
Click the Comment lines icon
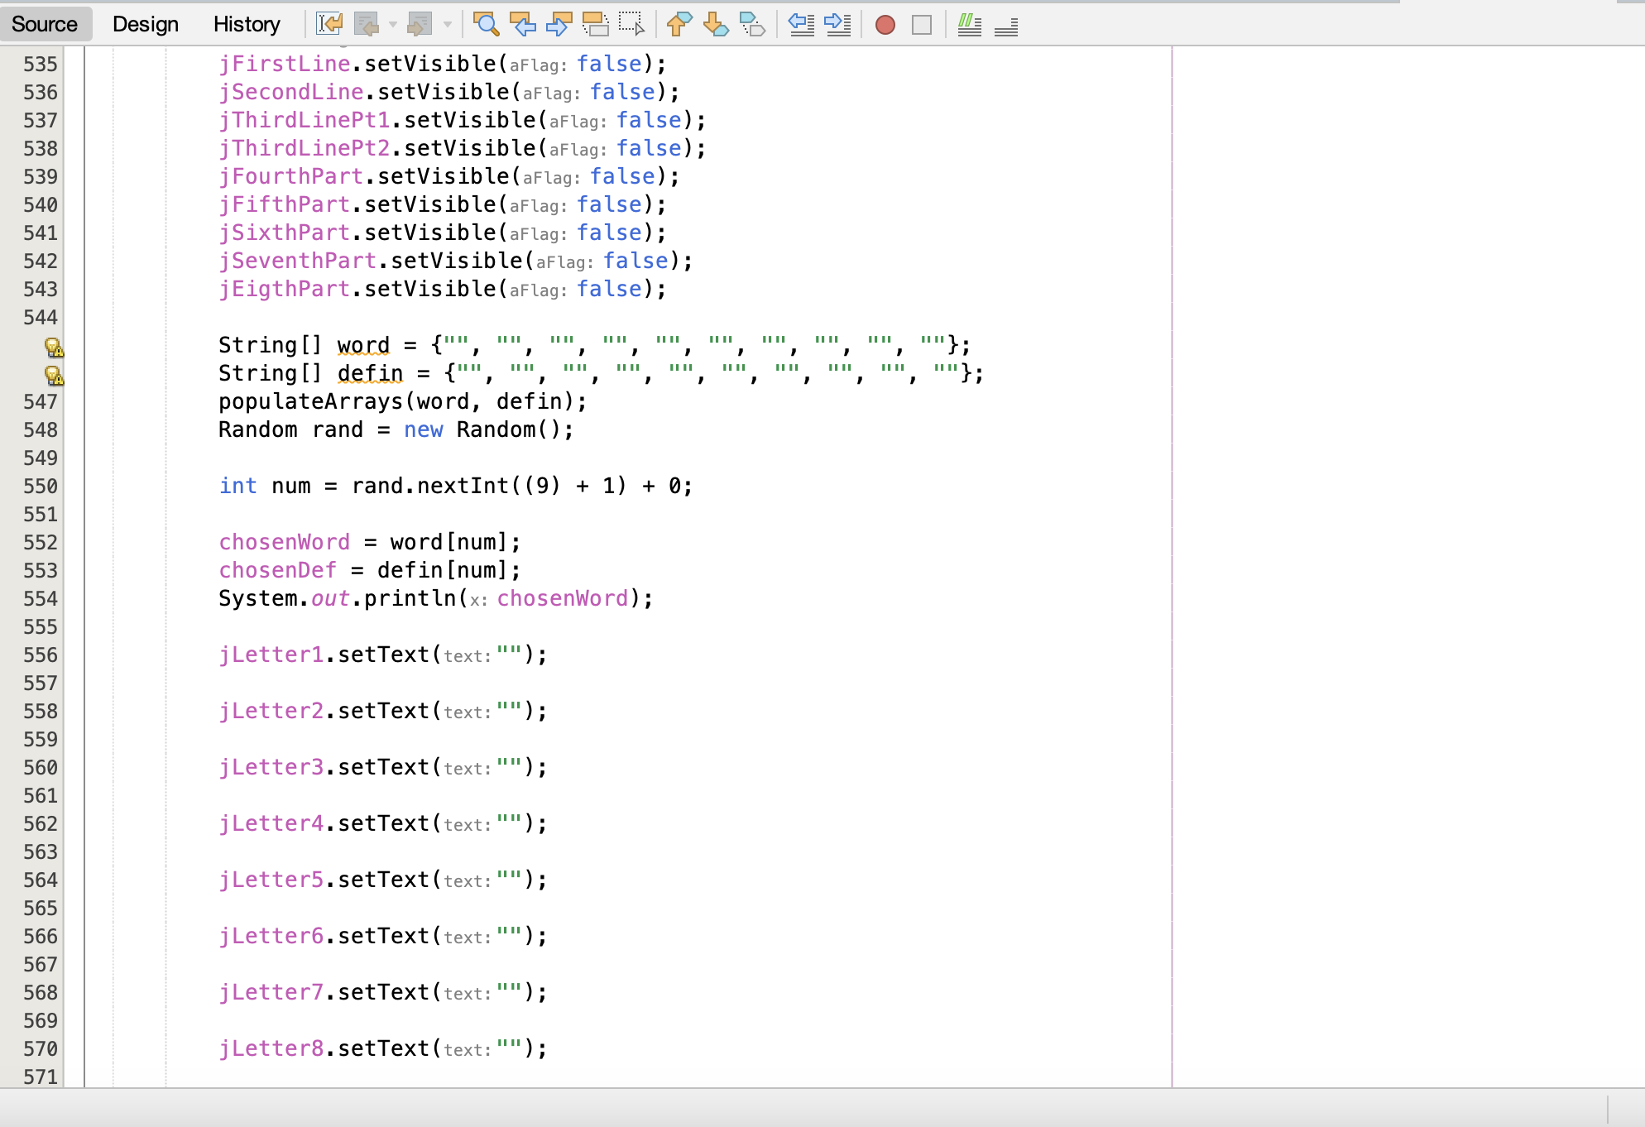click(969, 25)
